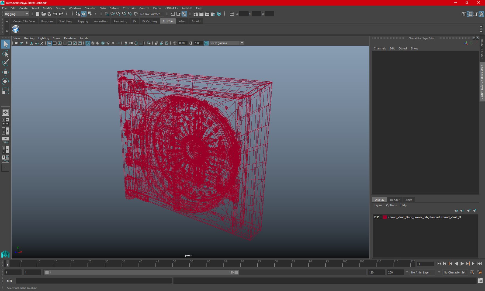Toggle playback P of Round_Vault_Door layer
The image size is (485, 291).
(378, 217)
